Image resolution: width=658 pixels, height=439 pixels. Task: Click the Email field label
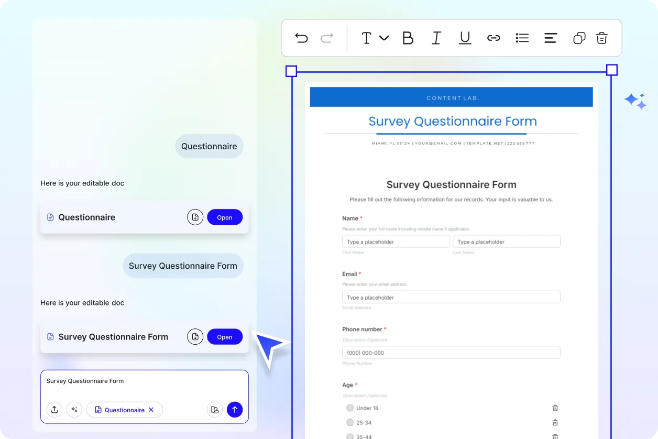tap(349, 274)
